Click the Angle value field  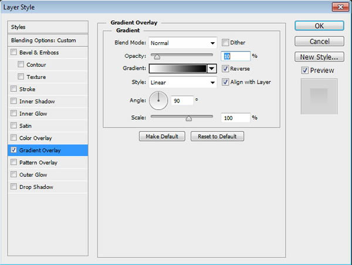[x=182, y=101]
